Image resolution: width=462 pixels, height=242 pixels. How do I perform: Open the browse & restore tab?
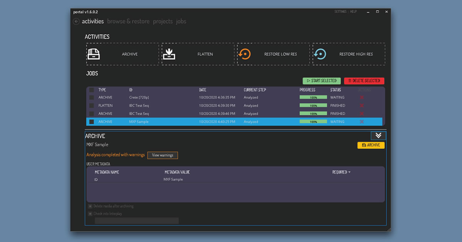[128, 22]
